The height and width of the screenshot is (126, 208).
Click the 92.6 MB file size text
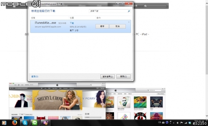pyautogui.click(x=62, y=23)
